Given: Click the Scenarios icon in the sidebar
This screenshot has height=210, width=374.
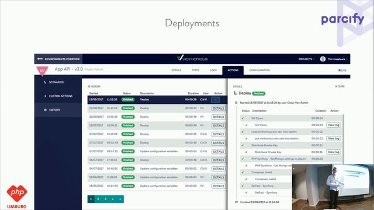Looking at the screenshot, I should coord(45,82).
